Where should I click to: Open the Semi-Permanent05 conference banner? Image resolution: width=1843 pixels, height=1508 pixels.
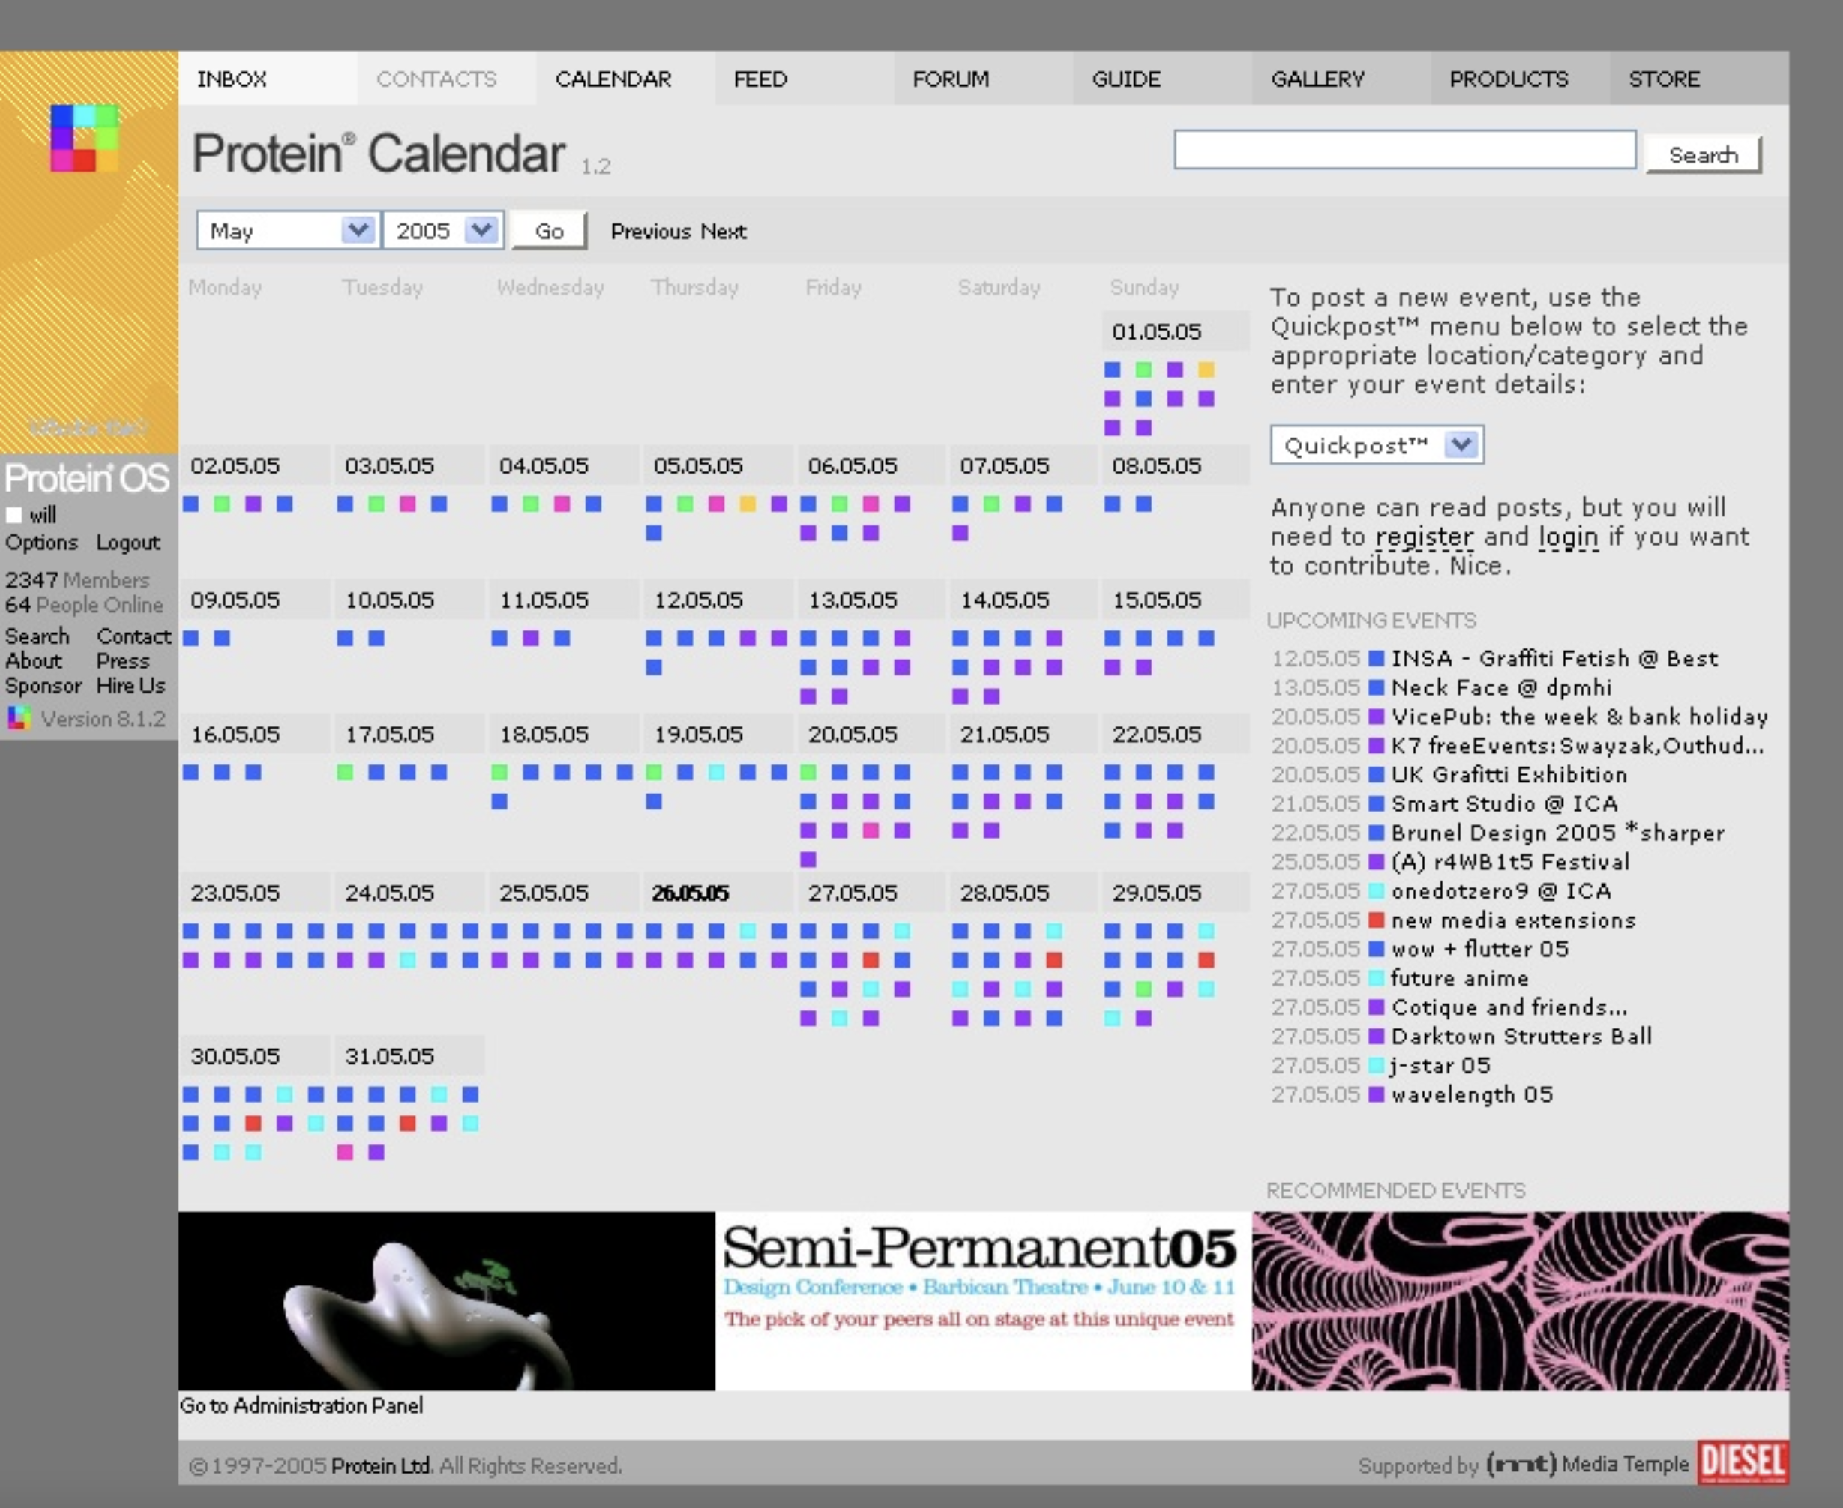coord(983,1300)
